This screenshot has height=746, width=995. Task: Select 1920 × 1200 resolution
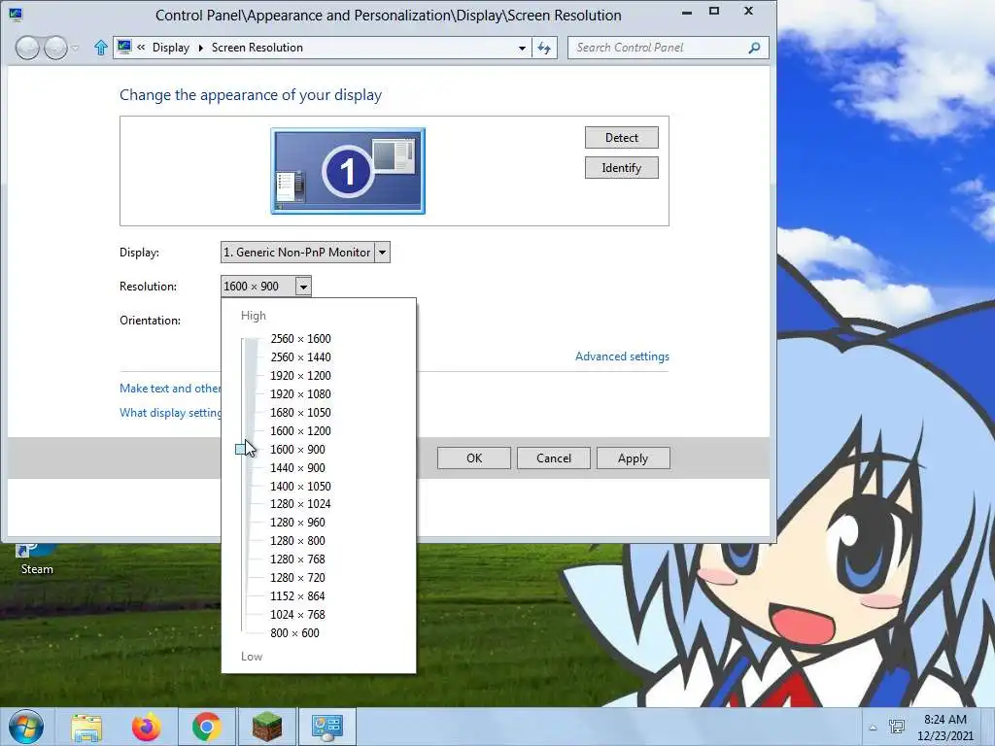pyautogui.click(x=300, y=376)
